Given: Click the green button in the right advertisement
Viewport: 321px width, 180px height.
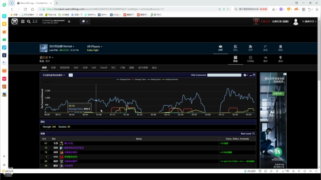Looking at the screenshot, I should coord(278,94).
